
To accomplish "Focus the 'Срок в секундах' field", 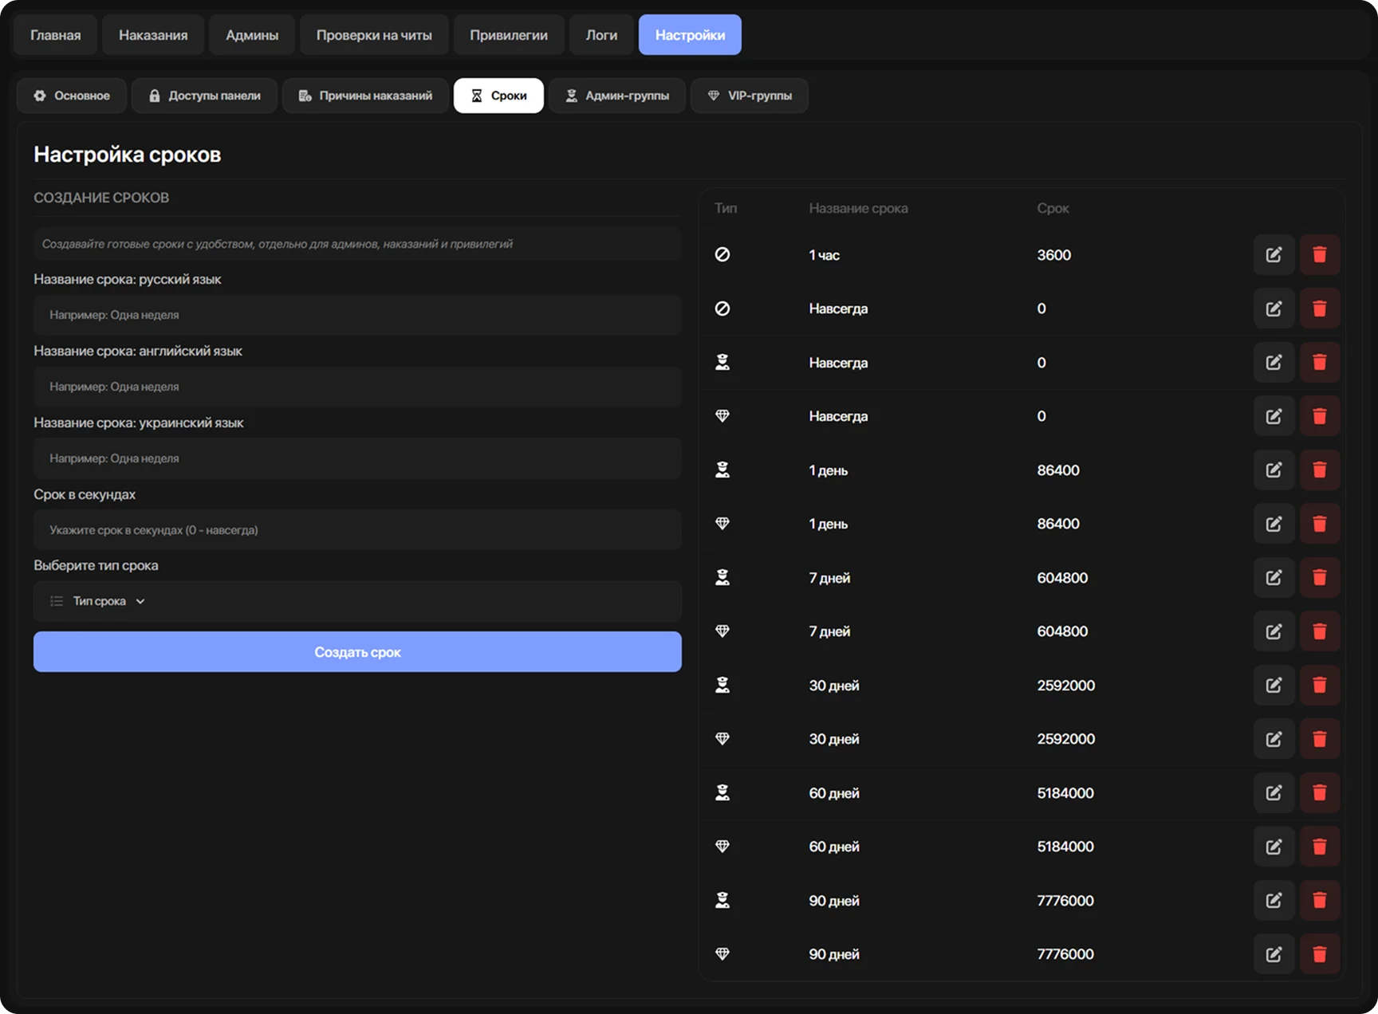I will (357, 530).
